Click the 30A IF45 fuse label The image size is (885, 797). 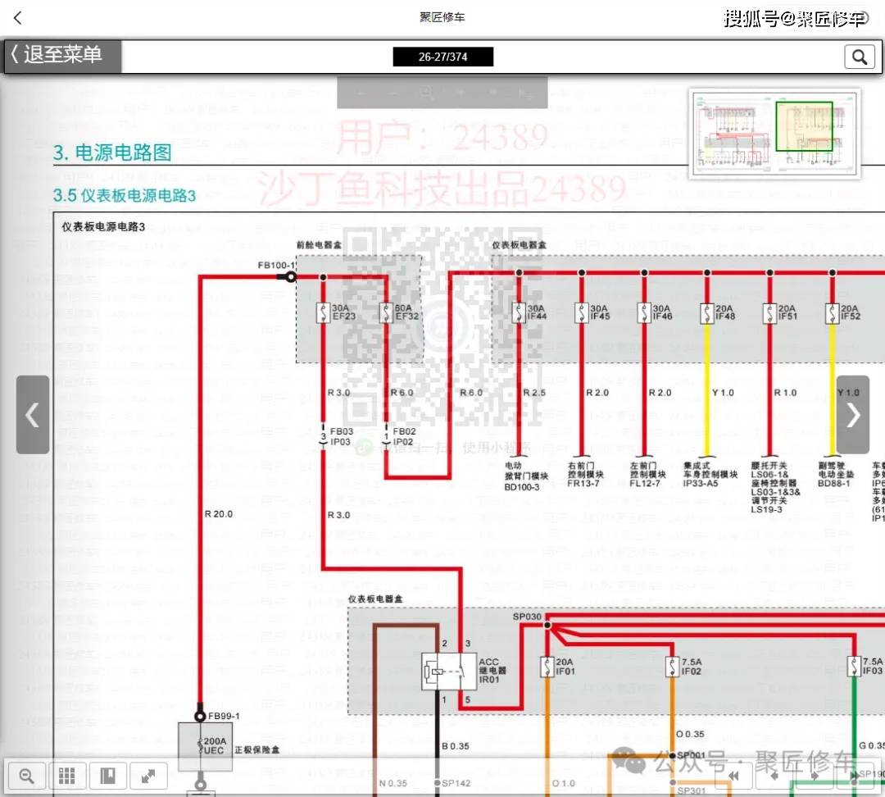(599, 312)
